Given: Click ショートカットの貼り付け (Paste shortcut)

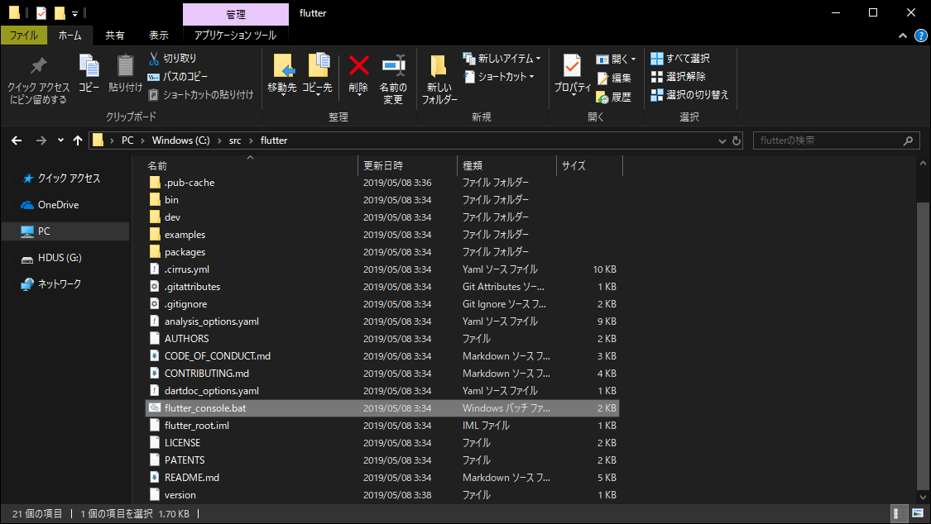Looking at the screenshot, I should pos(201,95).
